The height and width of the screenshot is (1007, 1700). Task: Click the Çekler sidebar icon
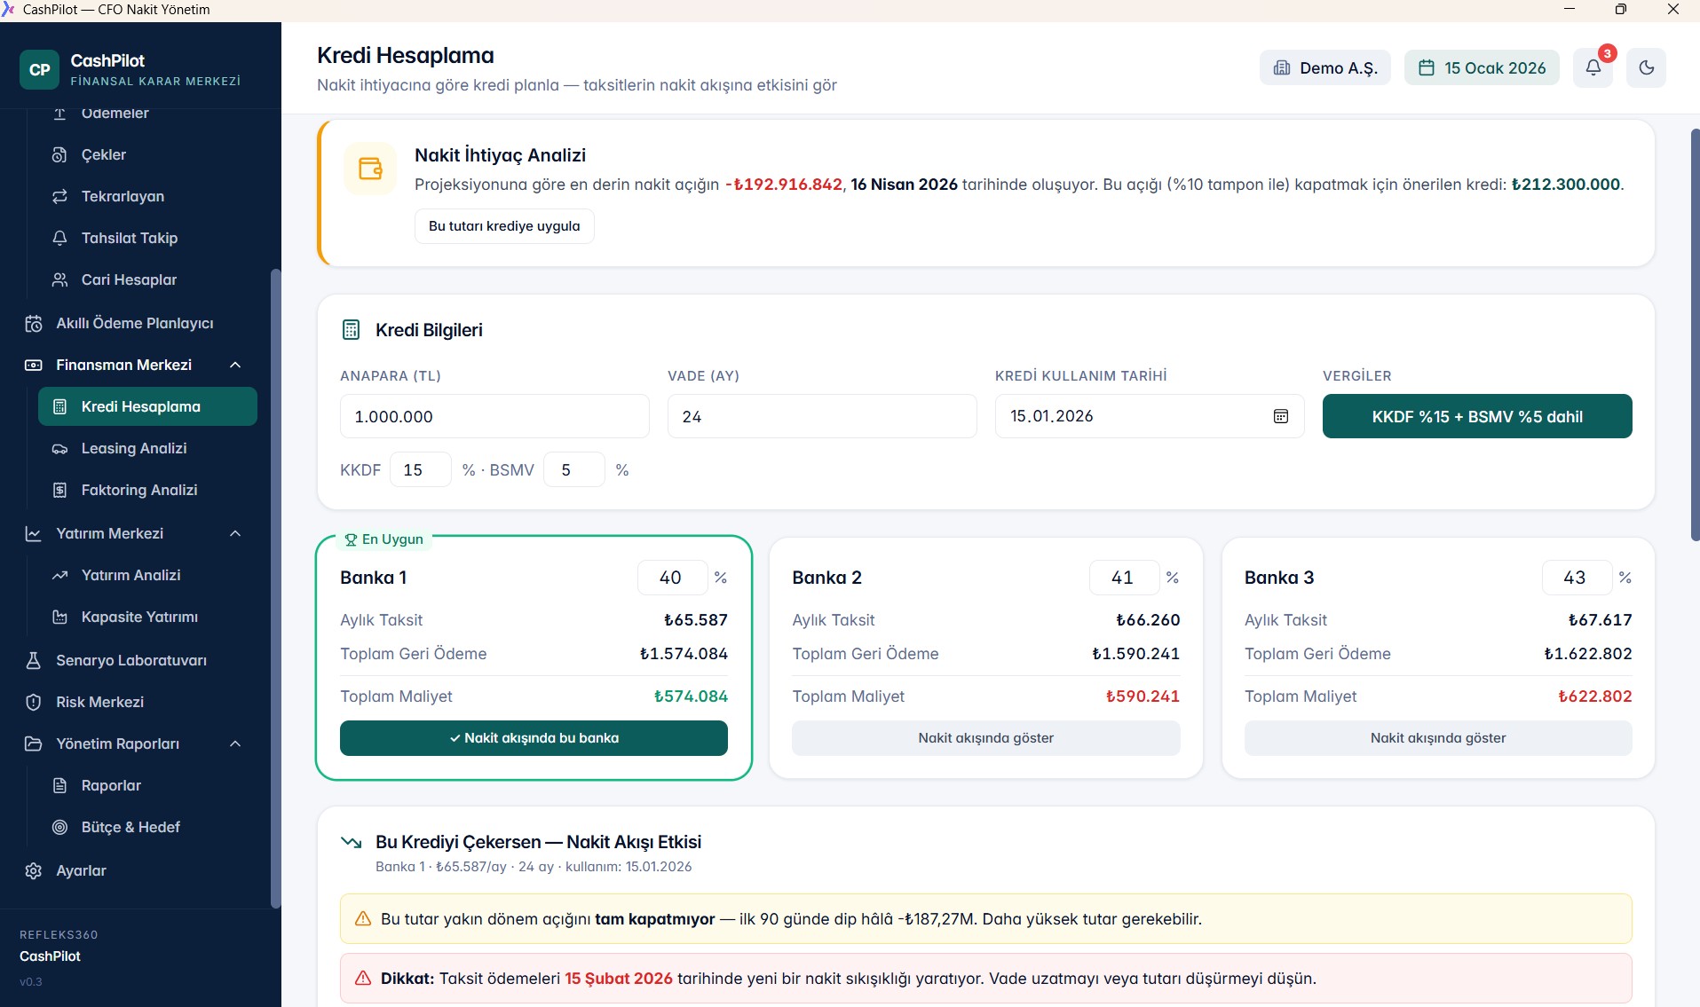(59, 155)
